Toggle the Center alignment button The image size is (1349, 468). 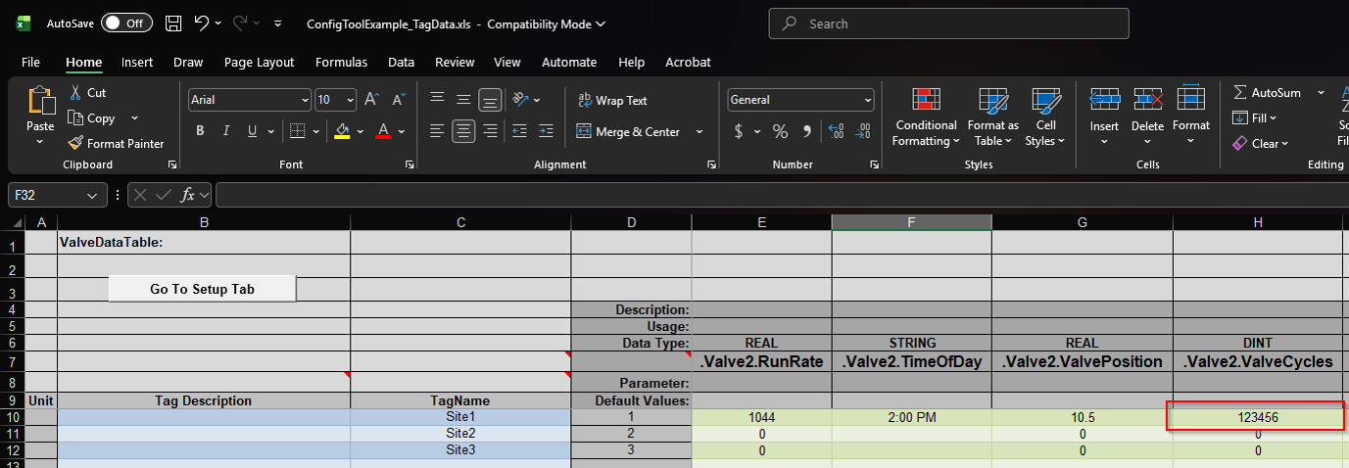463,131
